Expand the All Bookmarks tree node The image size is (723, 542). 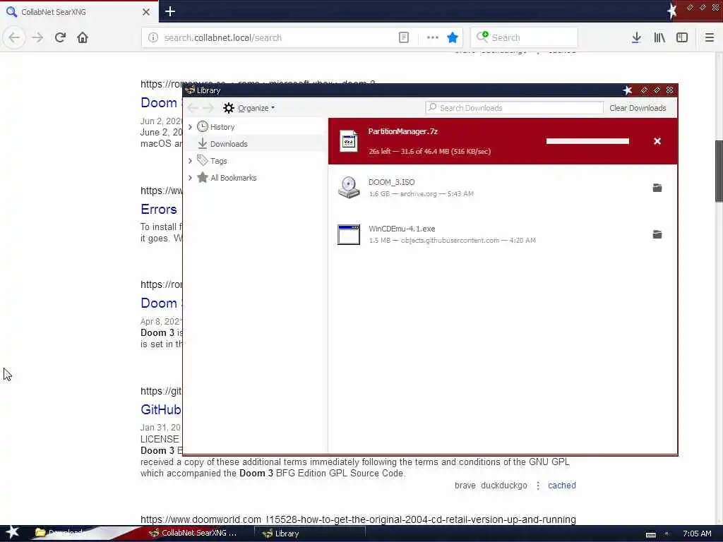coord(190,178)
